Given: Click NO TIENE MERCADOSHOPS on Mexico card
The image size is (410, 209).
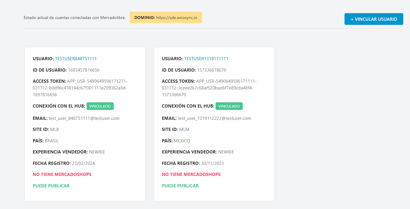Looking at the screenshot, I should point(191,175).
